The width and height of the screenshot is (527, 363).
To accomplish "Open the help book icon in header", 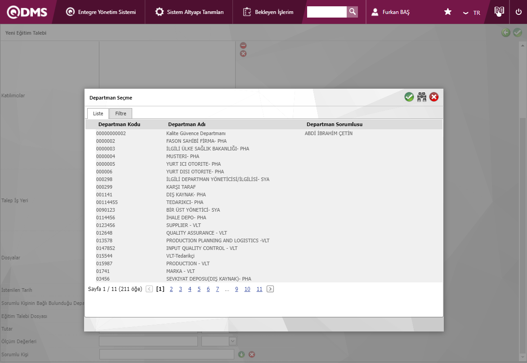I will [x=499, y=12].
